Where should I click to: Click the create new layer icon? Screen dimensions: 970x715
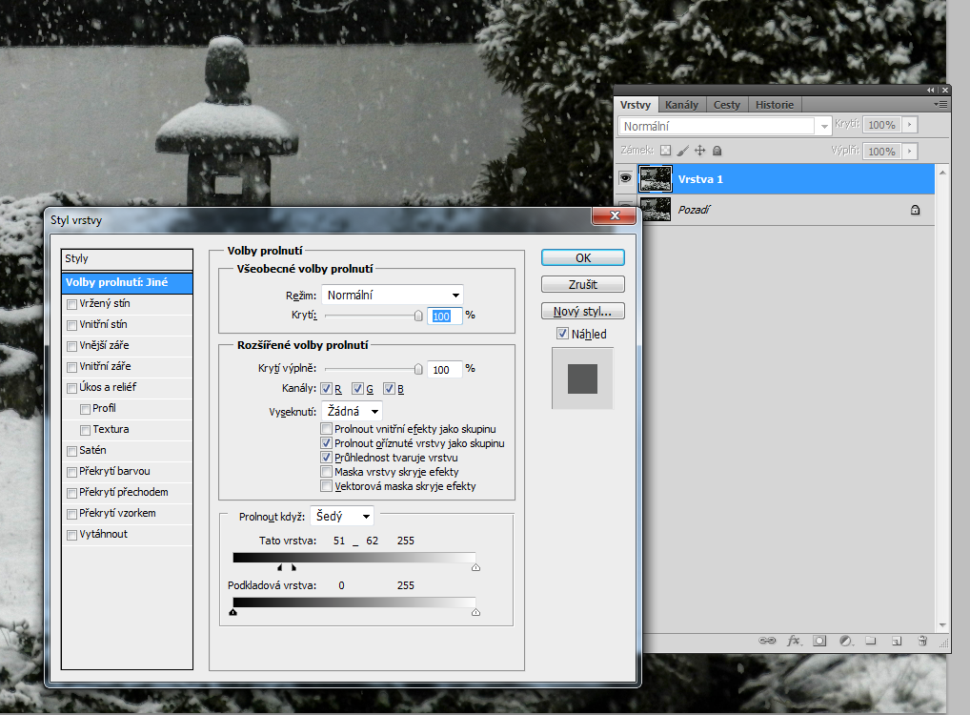[896, 642]
